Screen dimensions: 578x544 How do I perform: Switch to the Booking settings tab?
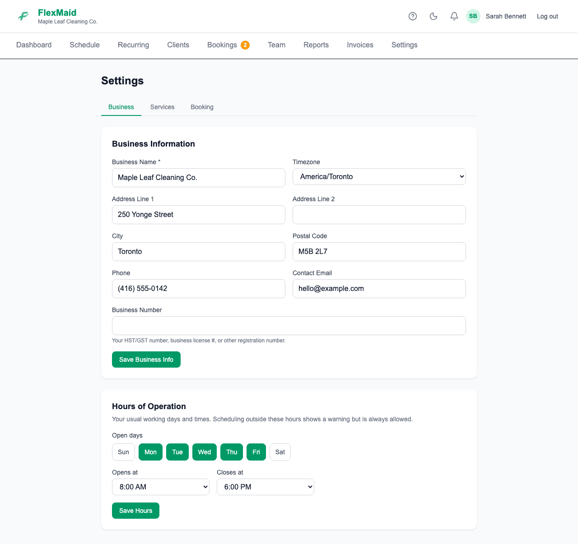pyautogui.click(x=202, y=107)
